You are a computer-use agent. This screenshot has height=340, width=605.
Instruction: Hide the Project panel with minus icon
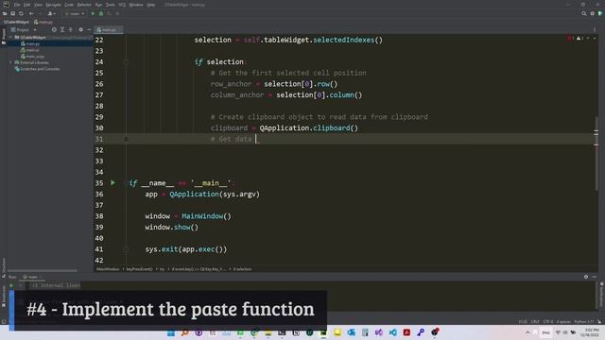[89, 29]
